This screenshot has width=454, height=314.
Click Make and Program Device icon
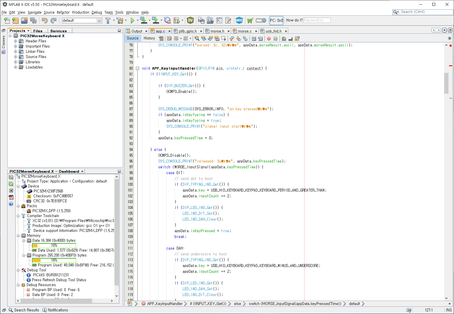143,20
